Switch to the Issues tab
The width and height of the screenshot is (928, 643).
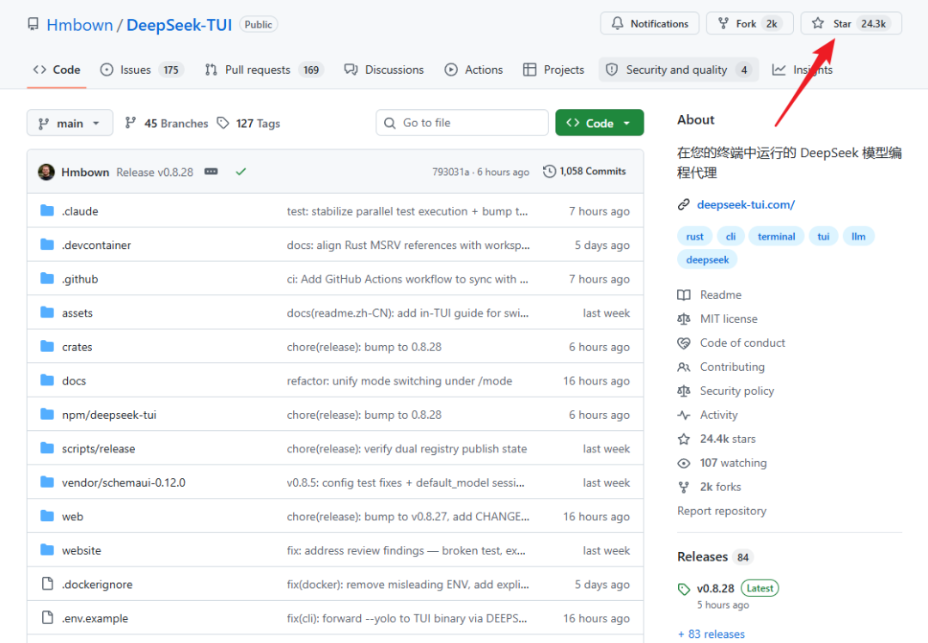tap(142, 70)
